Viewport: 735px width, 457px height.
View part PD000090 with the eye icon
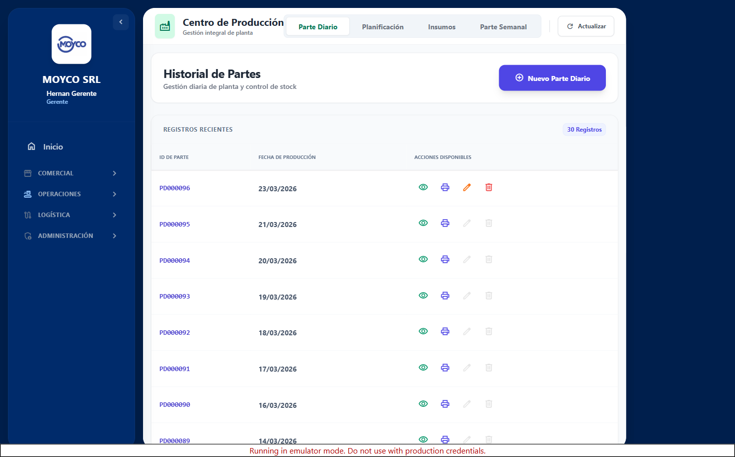(423, 404)
